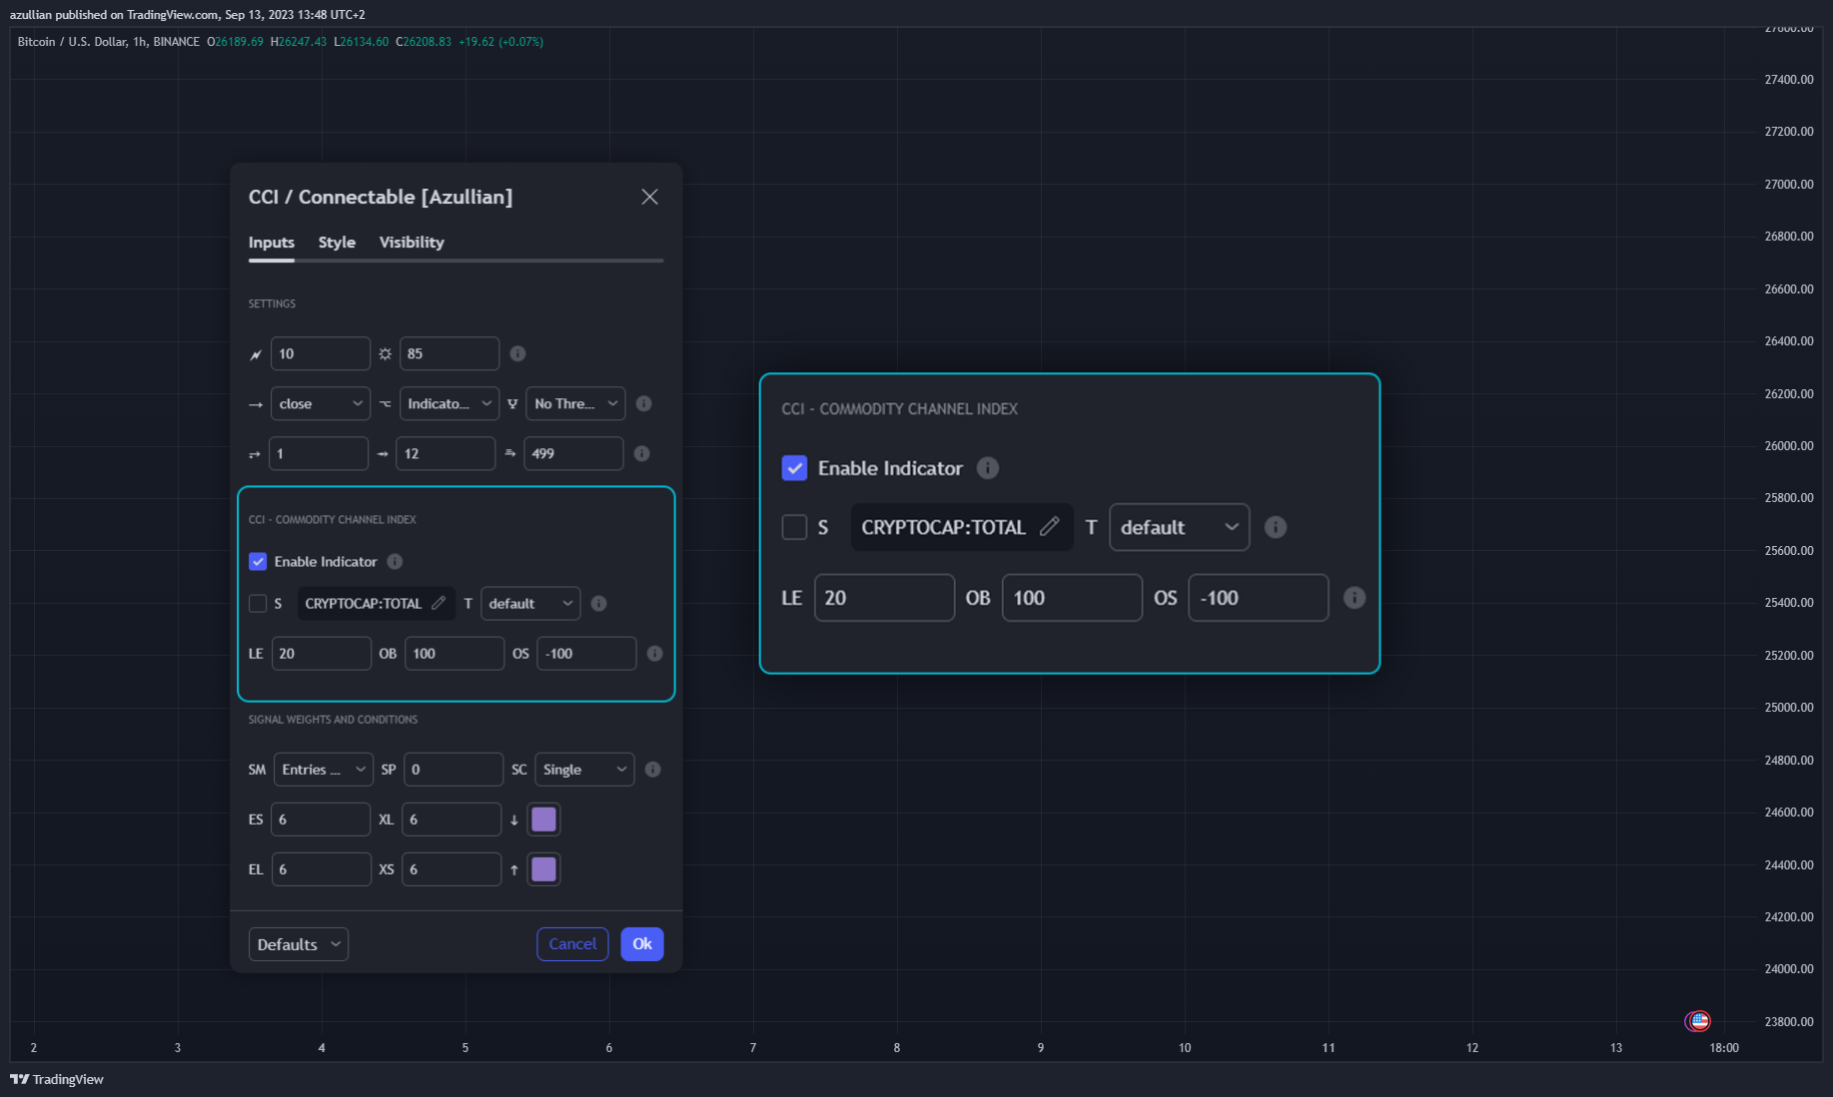Open the SC Single dropdown
Screen dimensions: 1833x1097
click(584, 769)
